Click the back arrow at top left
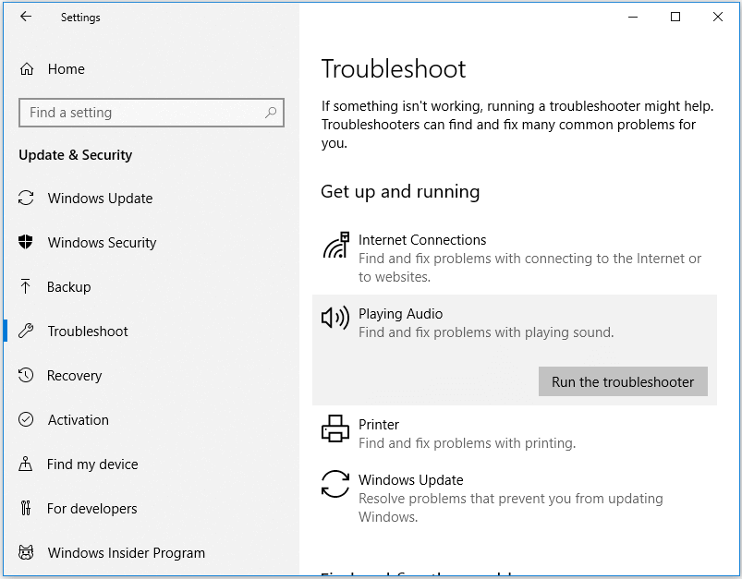This screenshot has width=742, height=579. point(25,17)
